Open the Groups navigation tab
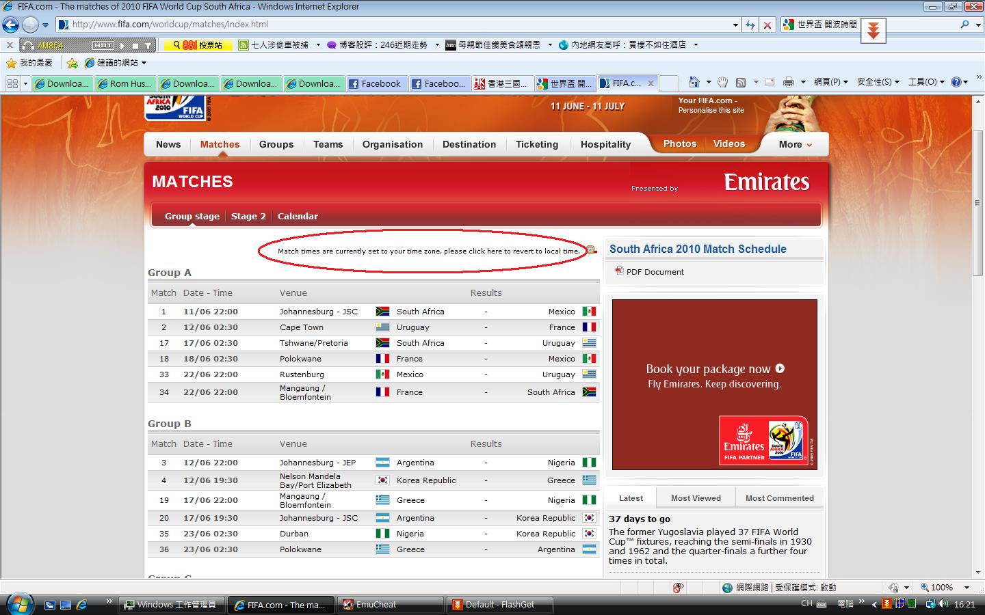Image resolution: width=985 pixels, height=615 pixels. [276, 144]
